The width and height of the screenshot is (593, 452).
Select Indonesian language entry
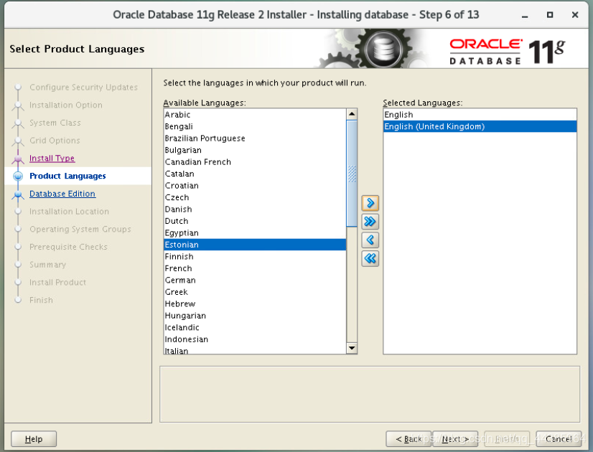[x=255, y=339]
